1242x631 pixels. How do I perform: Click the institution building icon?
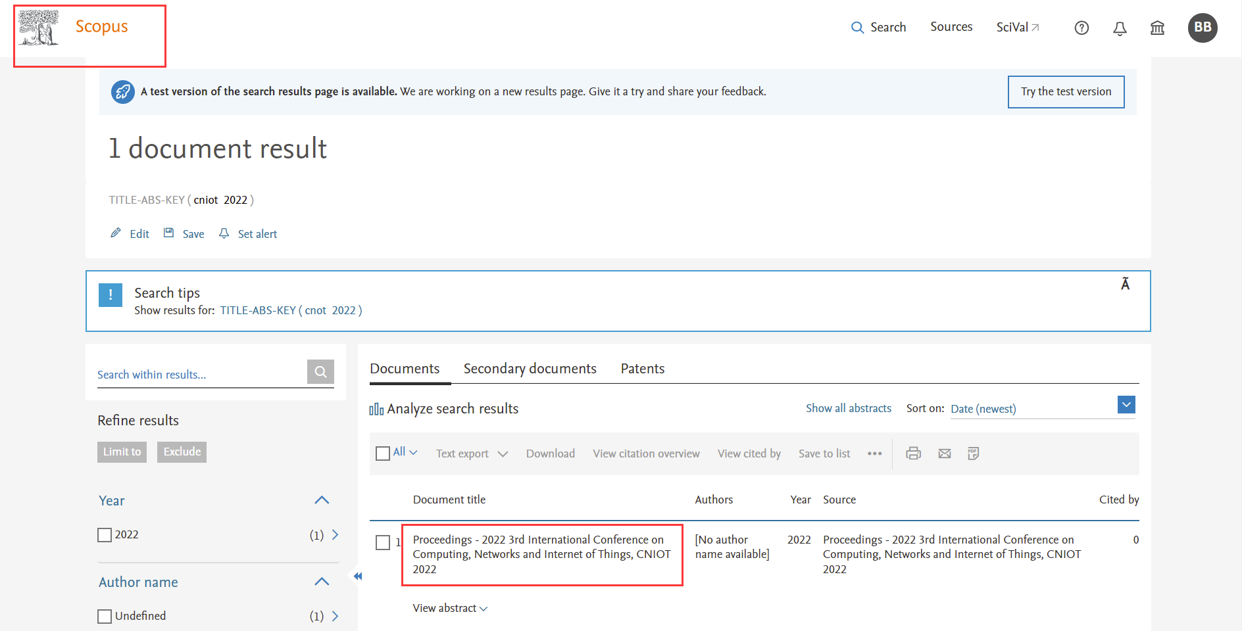[x=1157, y=28]
